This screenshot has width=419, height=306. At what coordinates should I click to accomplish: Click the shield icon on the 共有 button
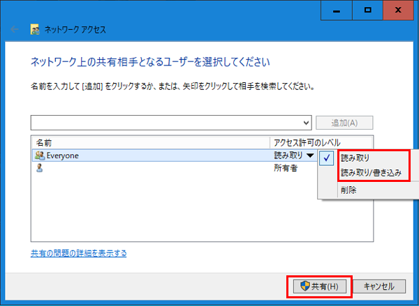coord(304,286)
